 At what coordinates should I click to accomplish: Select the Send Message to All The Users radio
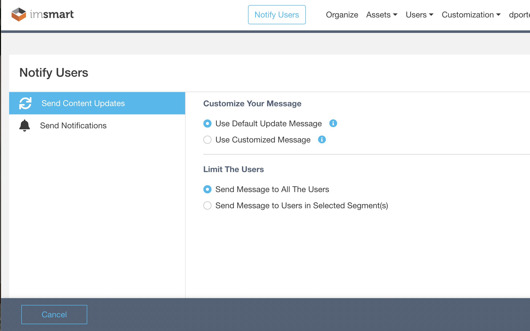coord(207,189)
